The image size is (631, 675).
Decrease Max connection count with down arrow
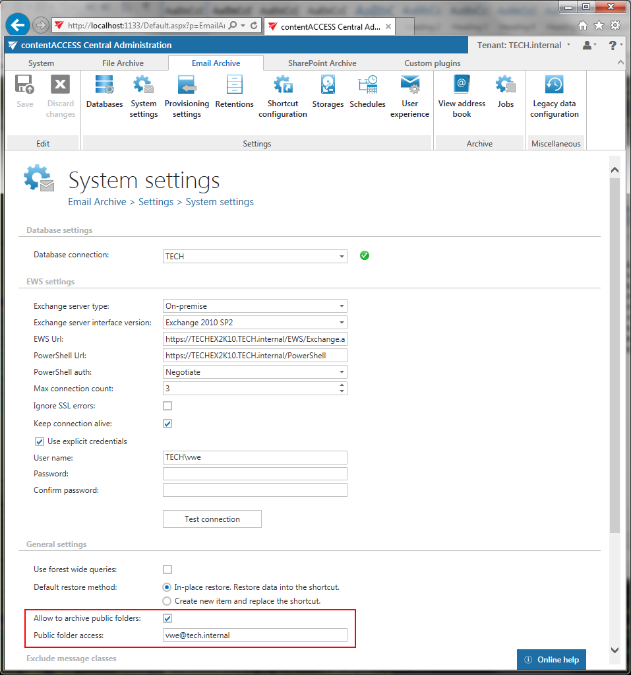tap(342, 391)
